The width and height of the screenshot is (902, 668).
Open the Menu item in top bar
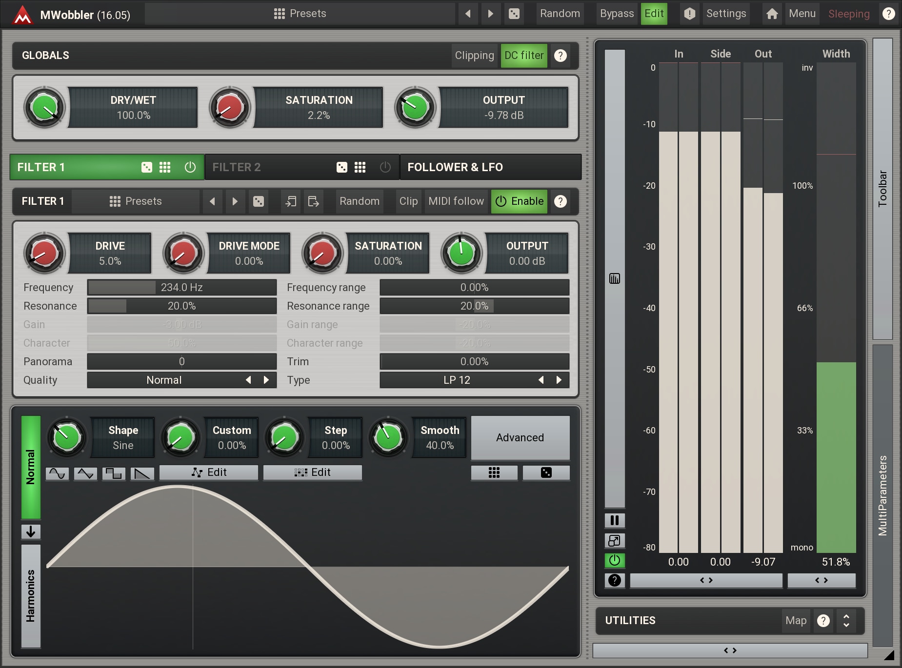coord(802,14)
